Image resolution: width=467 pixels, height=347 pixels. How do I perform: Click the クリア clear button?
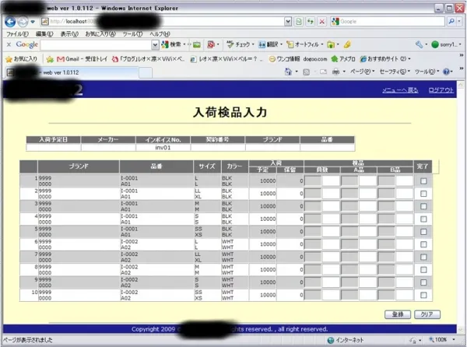pyautogui.click(x=427, y=314)
